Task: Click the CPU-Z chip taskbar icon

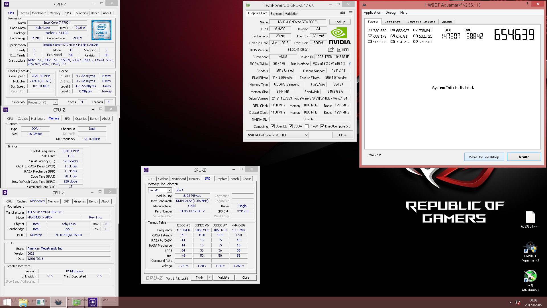Action: click(x=93, y=302)
